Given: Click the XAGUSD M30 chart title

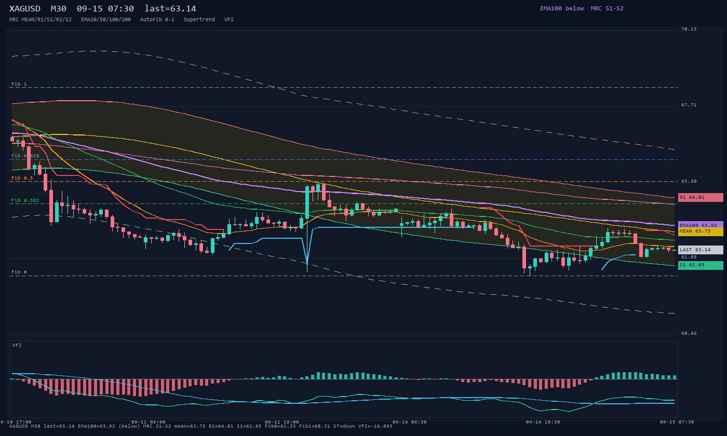Looking at the screenshot, I should (x=103, y=8).
